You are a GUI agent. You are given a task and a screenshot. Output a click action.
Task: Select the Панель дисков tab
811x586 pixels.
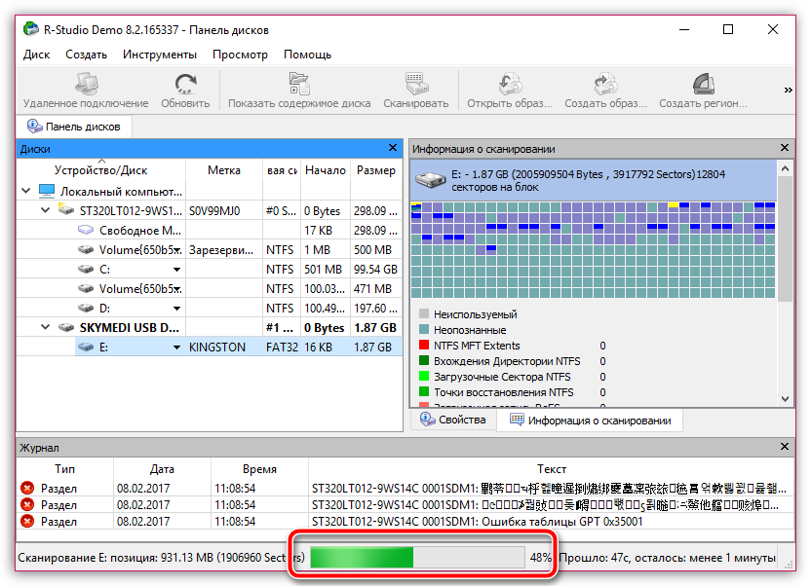(x=74, y=127)
